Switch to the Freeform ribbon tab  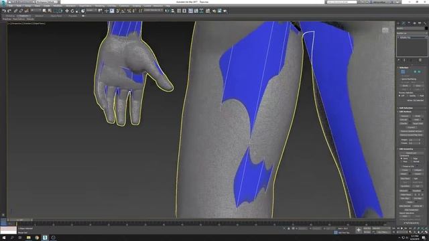(24, 16)
